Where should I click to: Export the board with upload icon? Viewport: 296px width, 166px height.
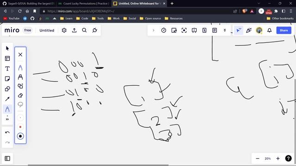tap(74, 30)
